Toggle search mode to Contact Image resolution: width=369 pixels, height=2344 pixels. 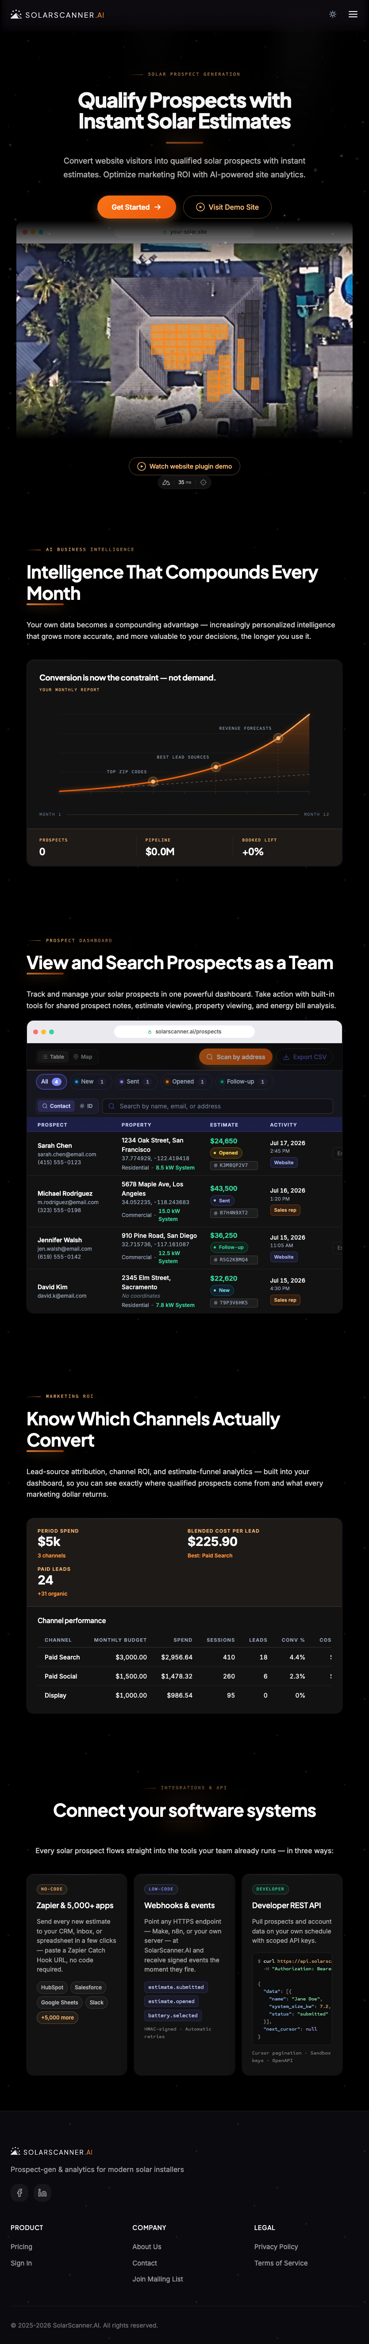point(55,1106)
